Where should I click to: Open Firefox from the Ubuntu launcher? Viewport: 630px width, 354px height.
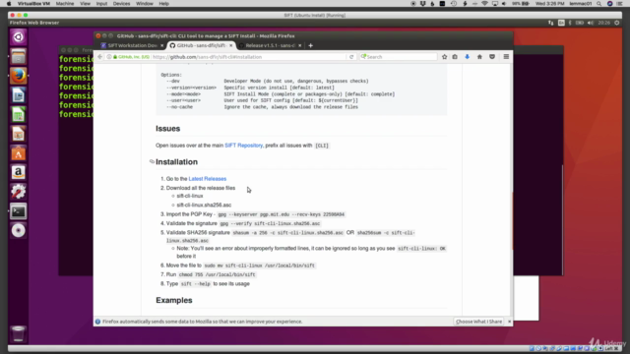coord(18,76)
